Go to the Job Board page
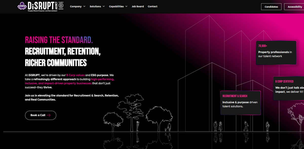Viewport: 304px width, 149px height. click(138, 7)
